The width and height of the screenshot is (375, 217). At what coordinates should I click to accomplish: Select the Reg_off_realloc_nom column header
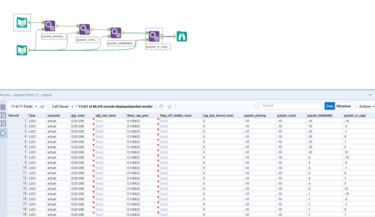(x=180, y=116)
